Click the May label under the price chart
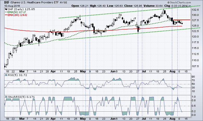This screenshot has height=121, width=203. [83, 72]
